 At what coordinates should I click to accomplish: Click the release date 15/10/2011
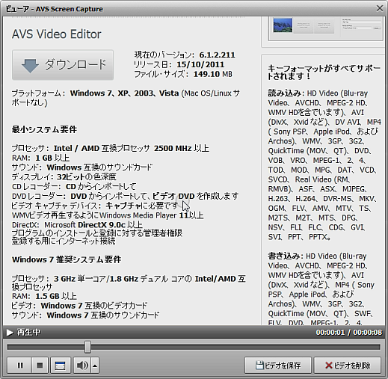[x=200, y=64]
